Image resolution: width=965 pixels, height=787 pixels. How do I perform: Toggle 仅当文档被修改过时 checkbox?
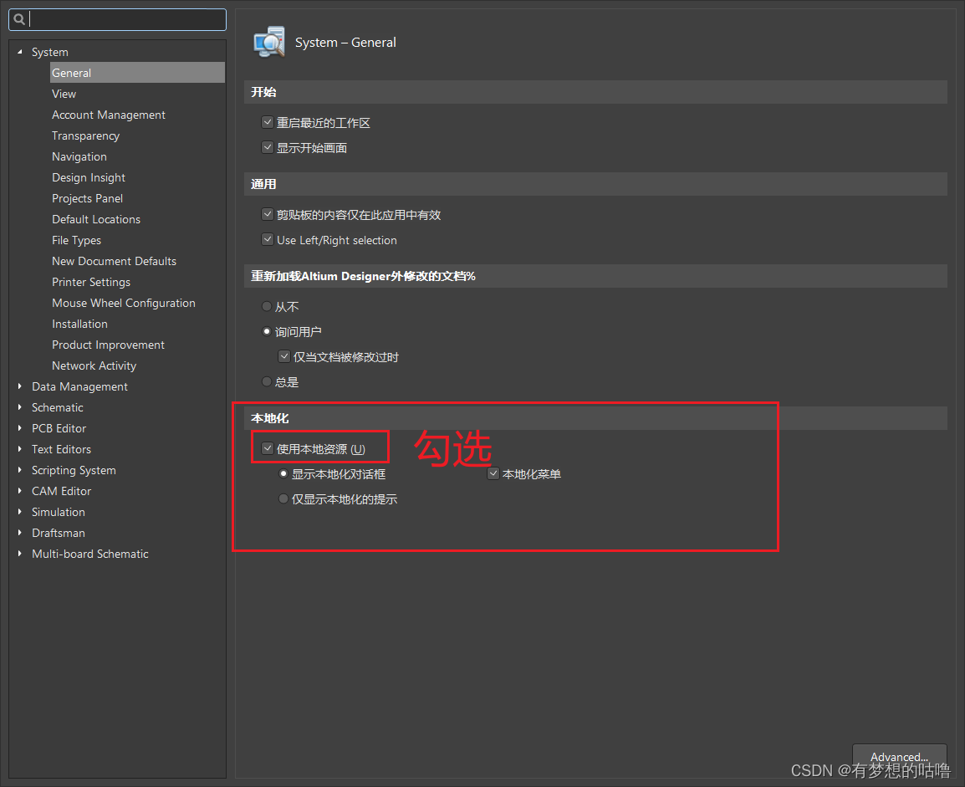(x=284, y=357)
